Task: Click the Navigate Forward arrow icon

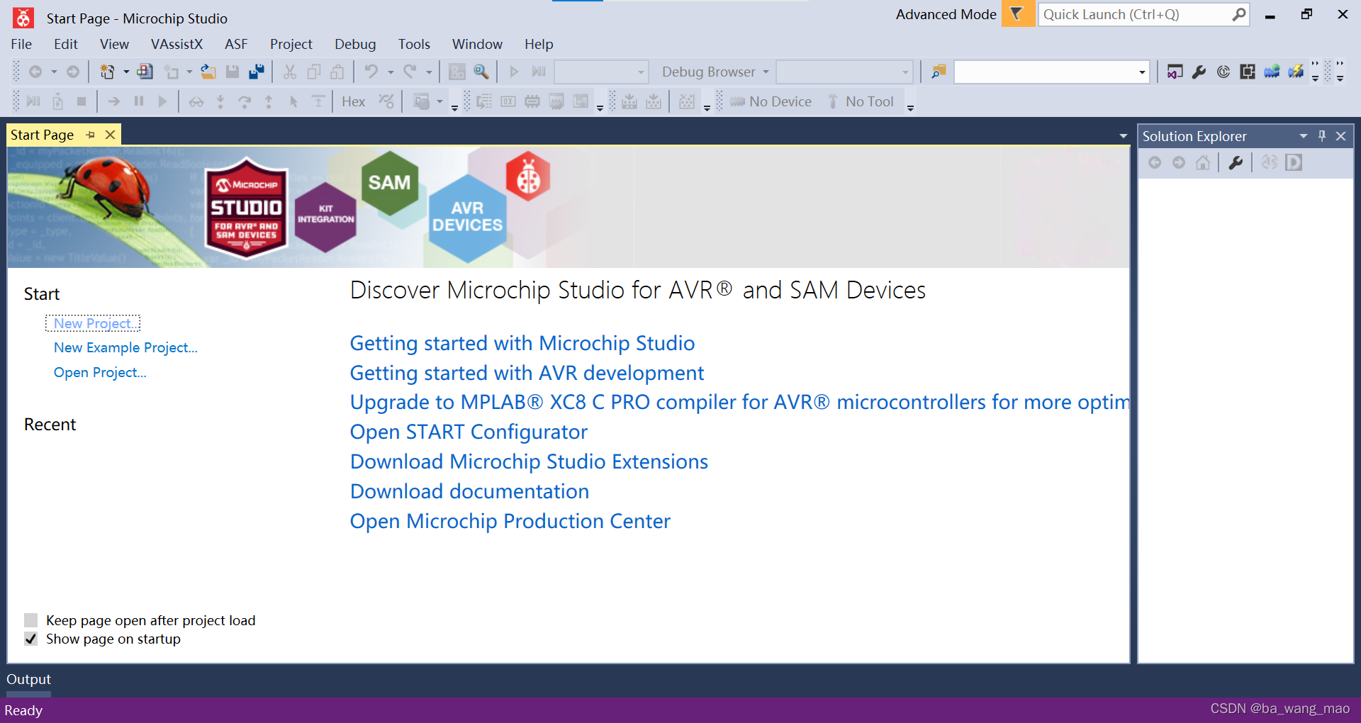Action: [73, 72]
